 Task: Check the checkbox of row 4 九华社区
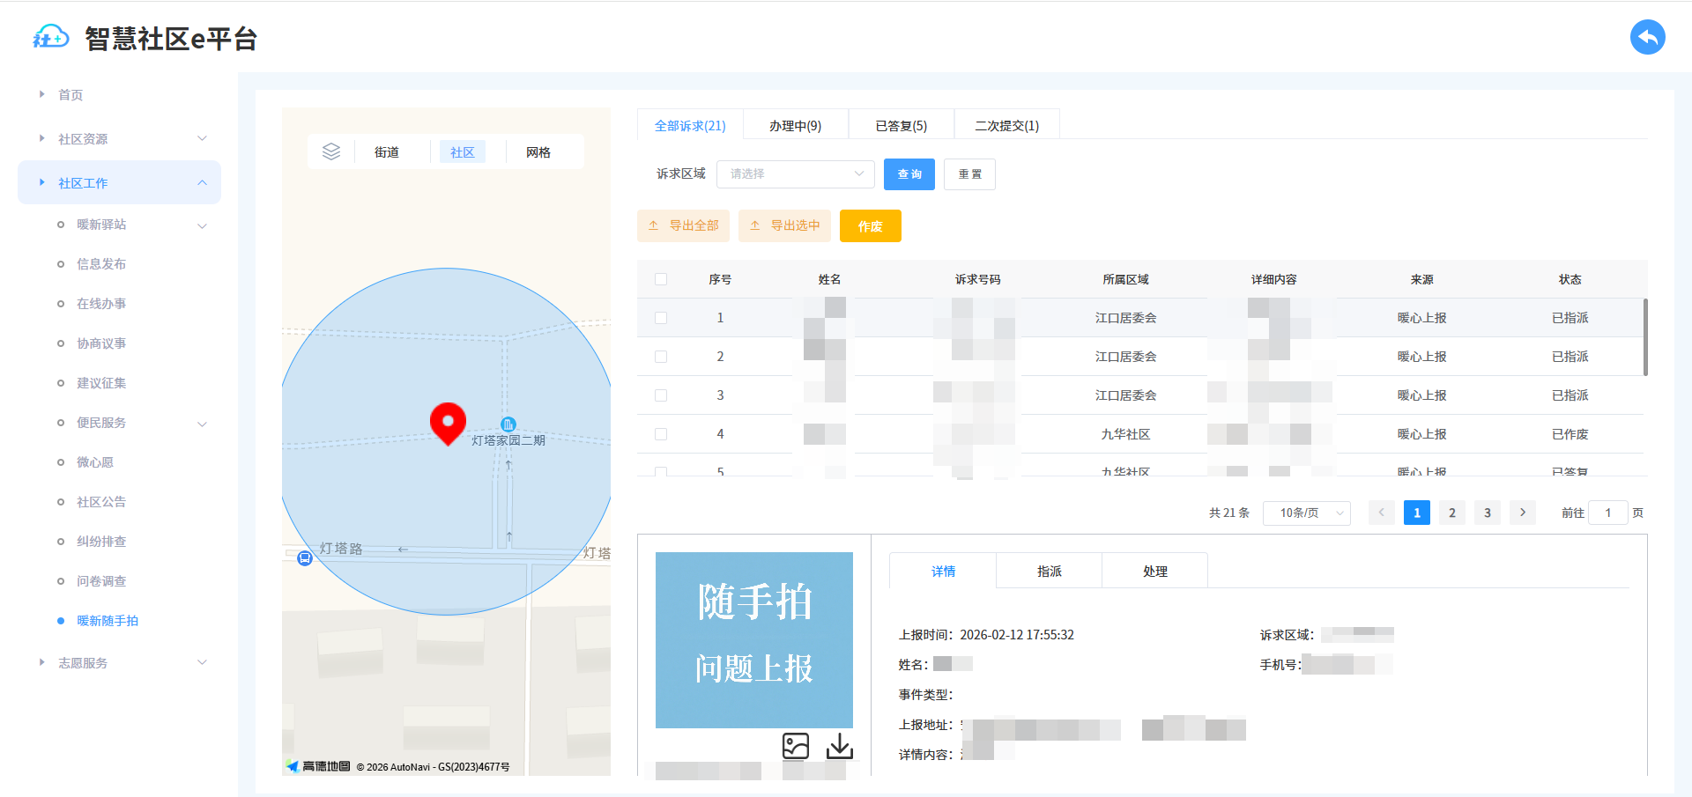point(661,434)
